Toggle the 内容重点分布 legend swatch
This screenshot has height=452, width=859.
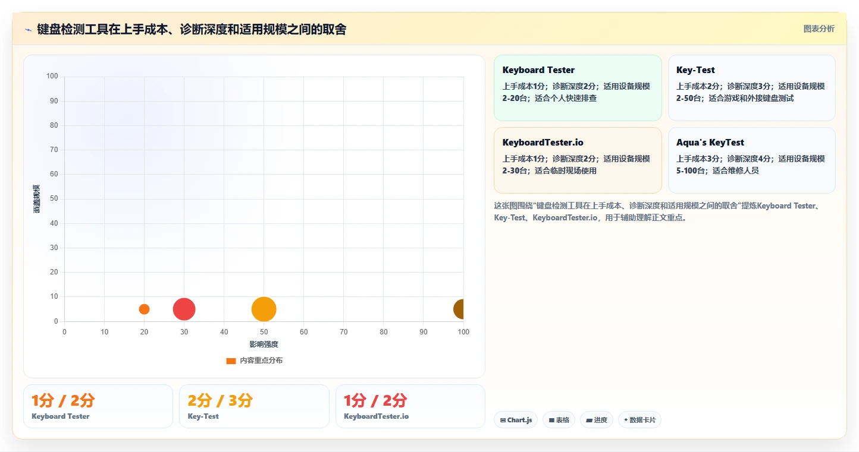point(231,361)
